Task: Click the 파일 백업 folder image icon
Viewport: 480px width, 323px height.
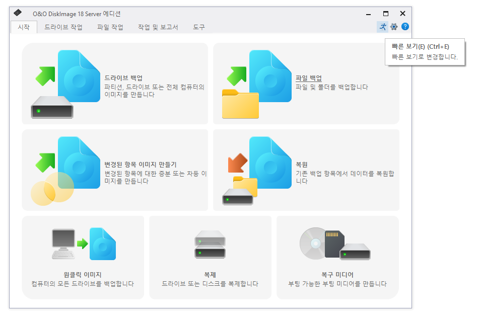Action: click(x=256, y=84)
